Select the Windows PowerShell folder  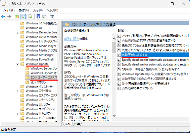pos(40,59)
